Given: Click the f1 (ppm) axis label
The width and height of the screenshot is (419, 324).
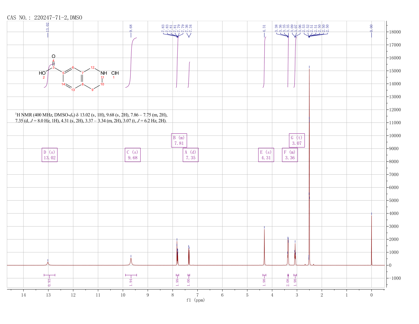Looking at the screenshot, I should coord(196,300).
